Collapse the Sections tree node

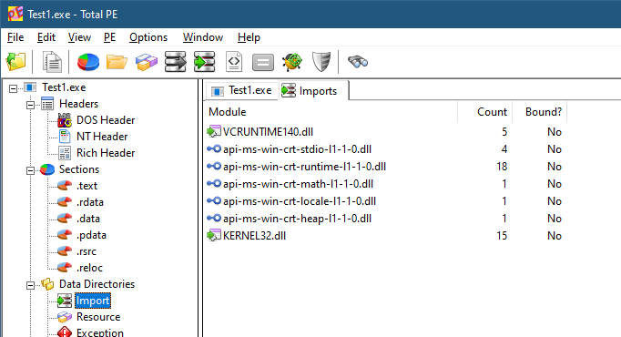point(30,170)
